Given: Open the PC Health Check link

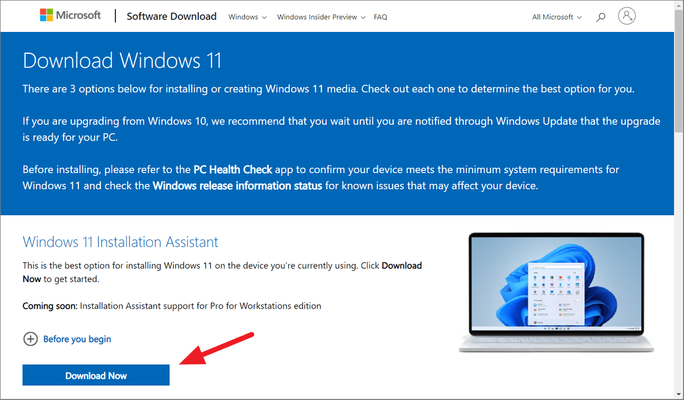Looking at the screenshot, I should click(233, 169).
